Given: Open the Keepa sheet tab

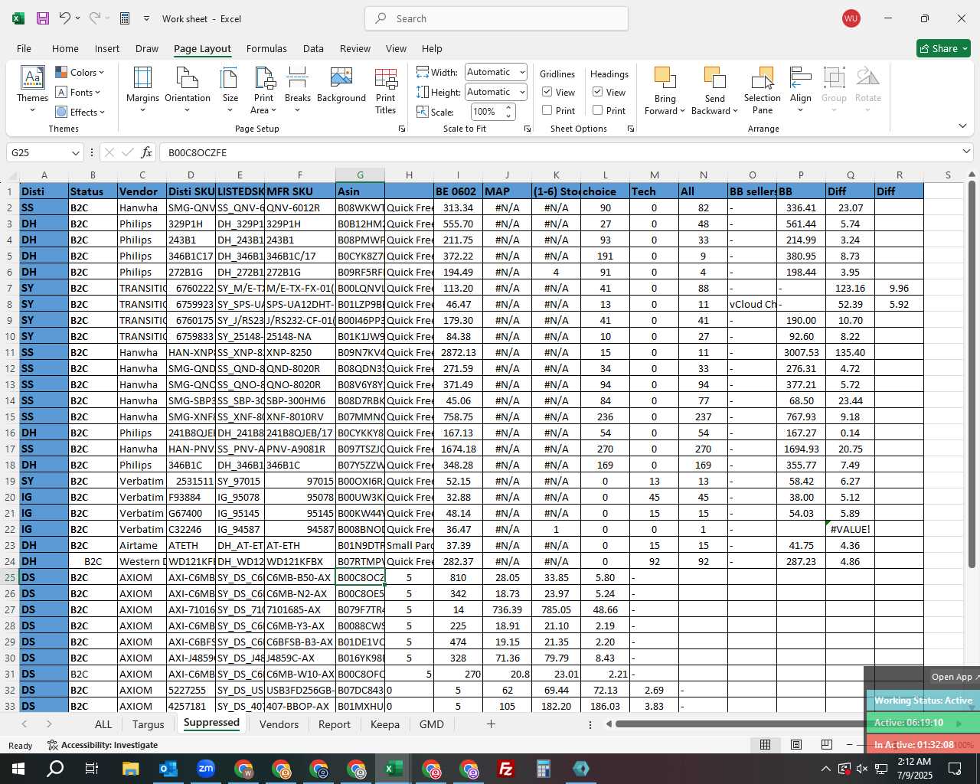Looking at the screenshot, I should 384,724.
